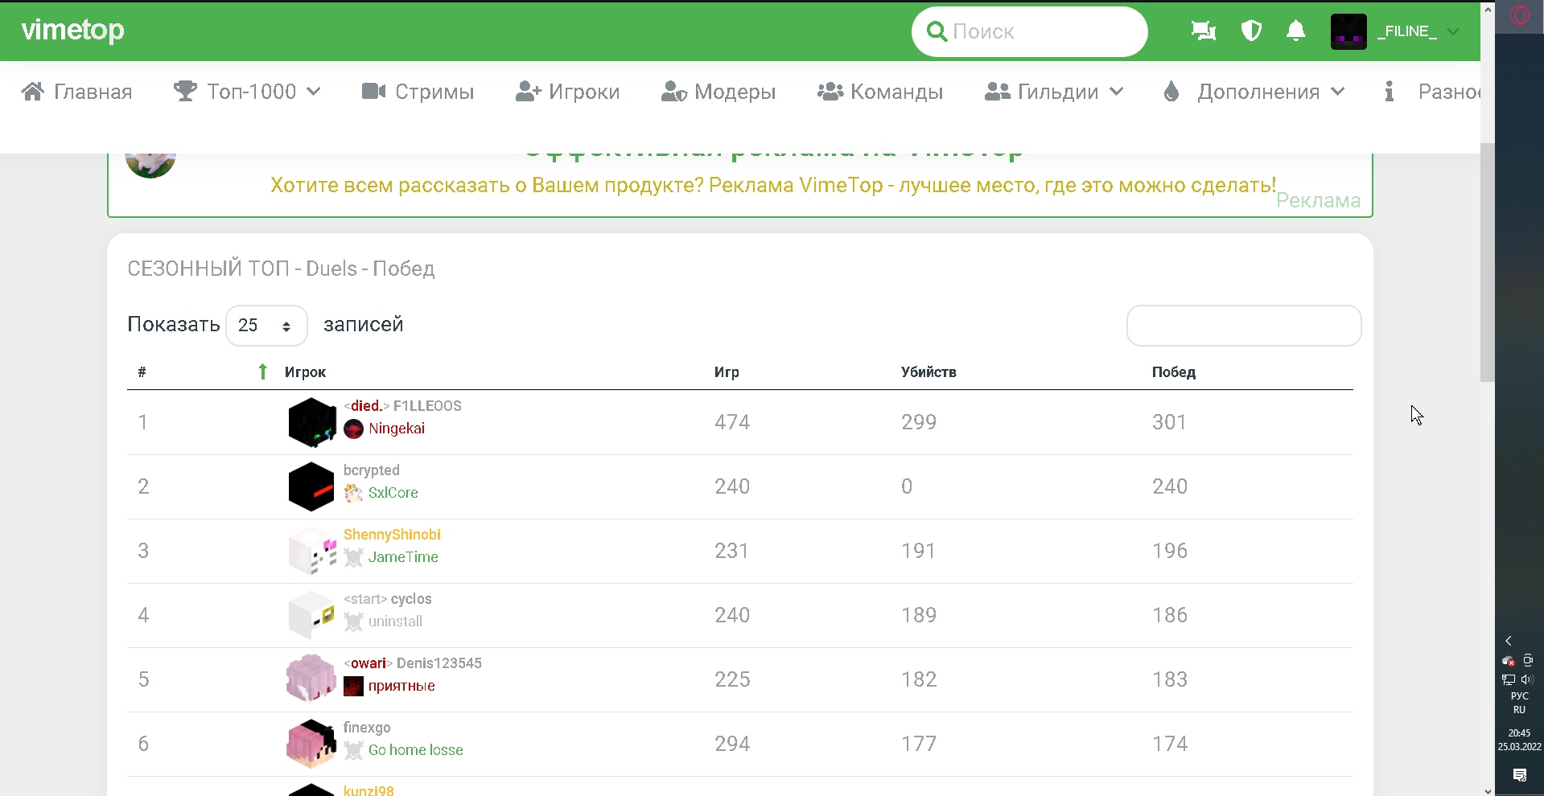Click the chat screens icon in the header
This screenshot has width=1544, height=796.
click(x=1204, y=31)
